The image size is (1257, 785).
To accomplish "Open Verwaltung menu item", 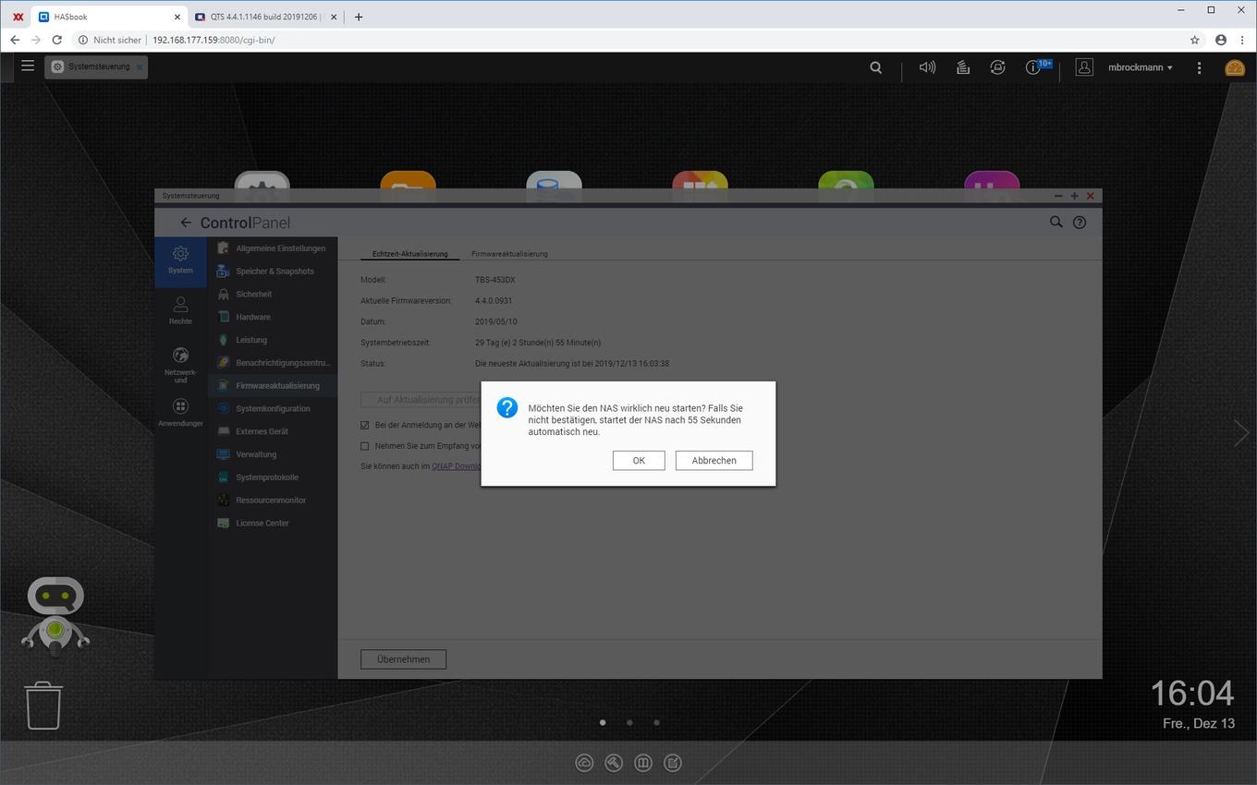I will pos(273,454).
